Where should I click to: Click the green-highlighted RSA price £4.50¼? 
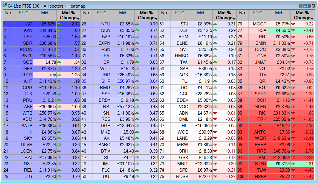pos(279,30)
